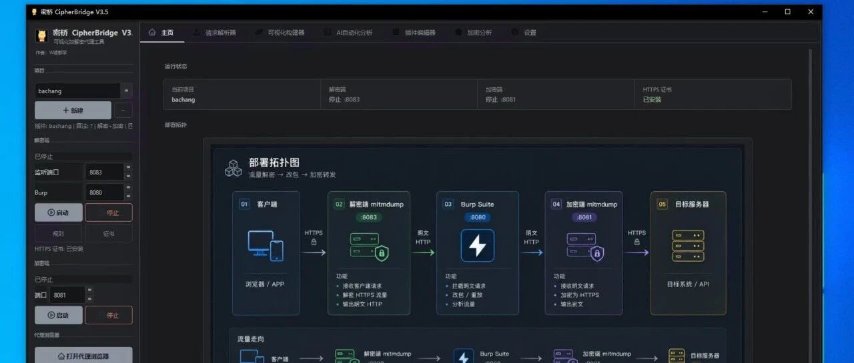Viewport: 854px width, 363px height.
Task: Open the 主页 tab
Action: (161, 33)
